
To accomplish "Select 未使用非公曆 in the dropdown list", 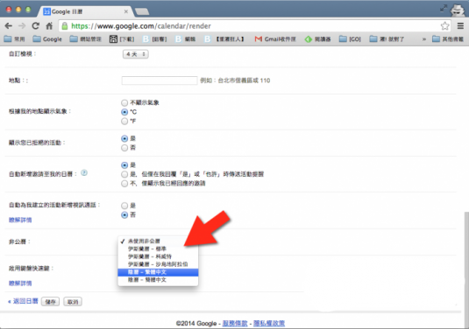I will coord(158,241).
